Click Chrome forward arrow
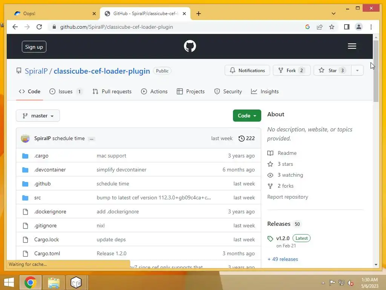This screenshot has height=290, width=386. point(27,27)
